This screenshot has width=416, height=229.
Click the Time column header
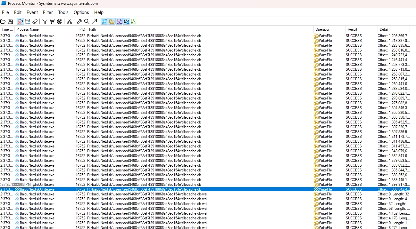7,29
